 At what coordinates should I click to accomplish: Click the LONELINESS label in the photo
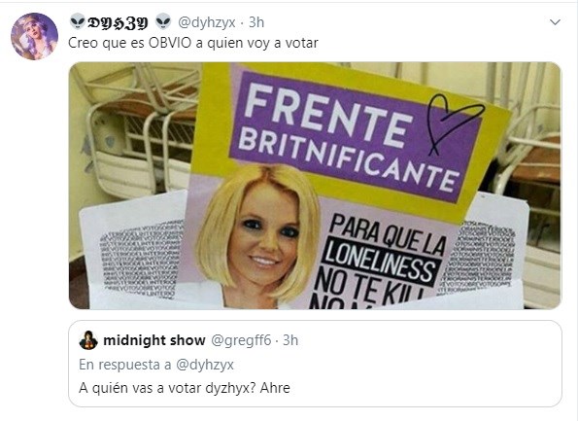(381, 262)
